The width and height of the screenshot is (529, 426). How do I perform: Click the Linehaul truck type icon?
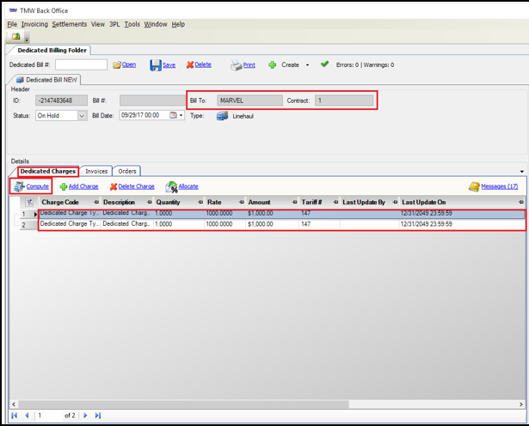[x=222, y=116]
